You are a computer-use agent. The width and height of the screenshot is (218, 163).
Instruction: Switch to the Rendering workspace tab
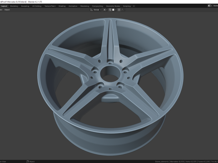84,6
